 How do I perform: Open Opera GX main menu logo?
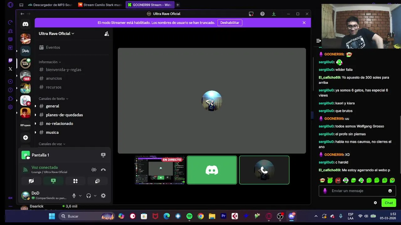pos(10,5)
